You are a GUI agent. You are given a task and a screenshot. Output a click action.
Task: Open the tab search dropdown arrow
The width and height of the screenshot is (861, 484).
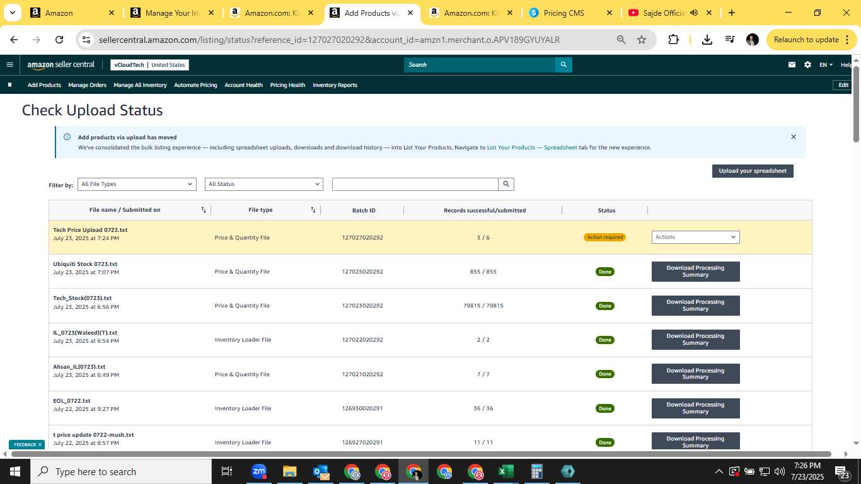pos(12,13)
